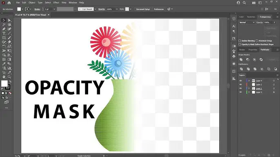
Task: Toggle visibility of Layer 1
Action: (240, 89)
